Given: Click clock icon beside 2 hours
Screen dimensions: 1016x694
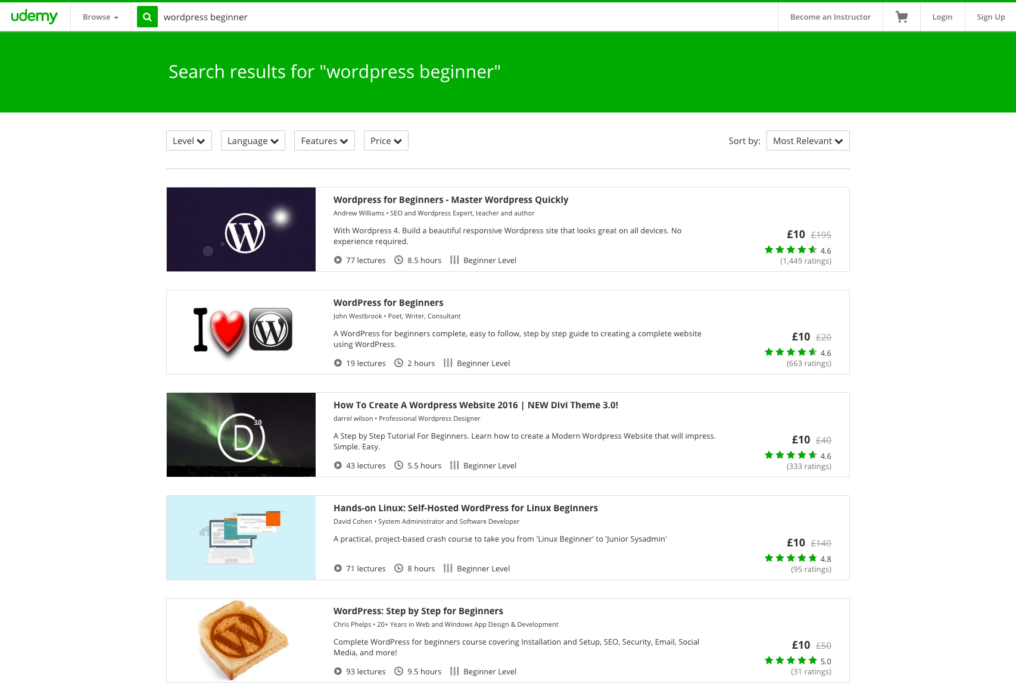Looking at the screenshot, I should click(399, 363).
